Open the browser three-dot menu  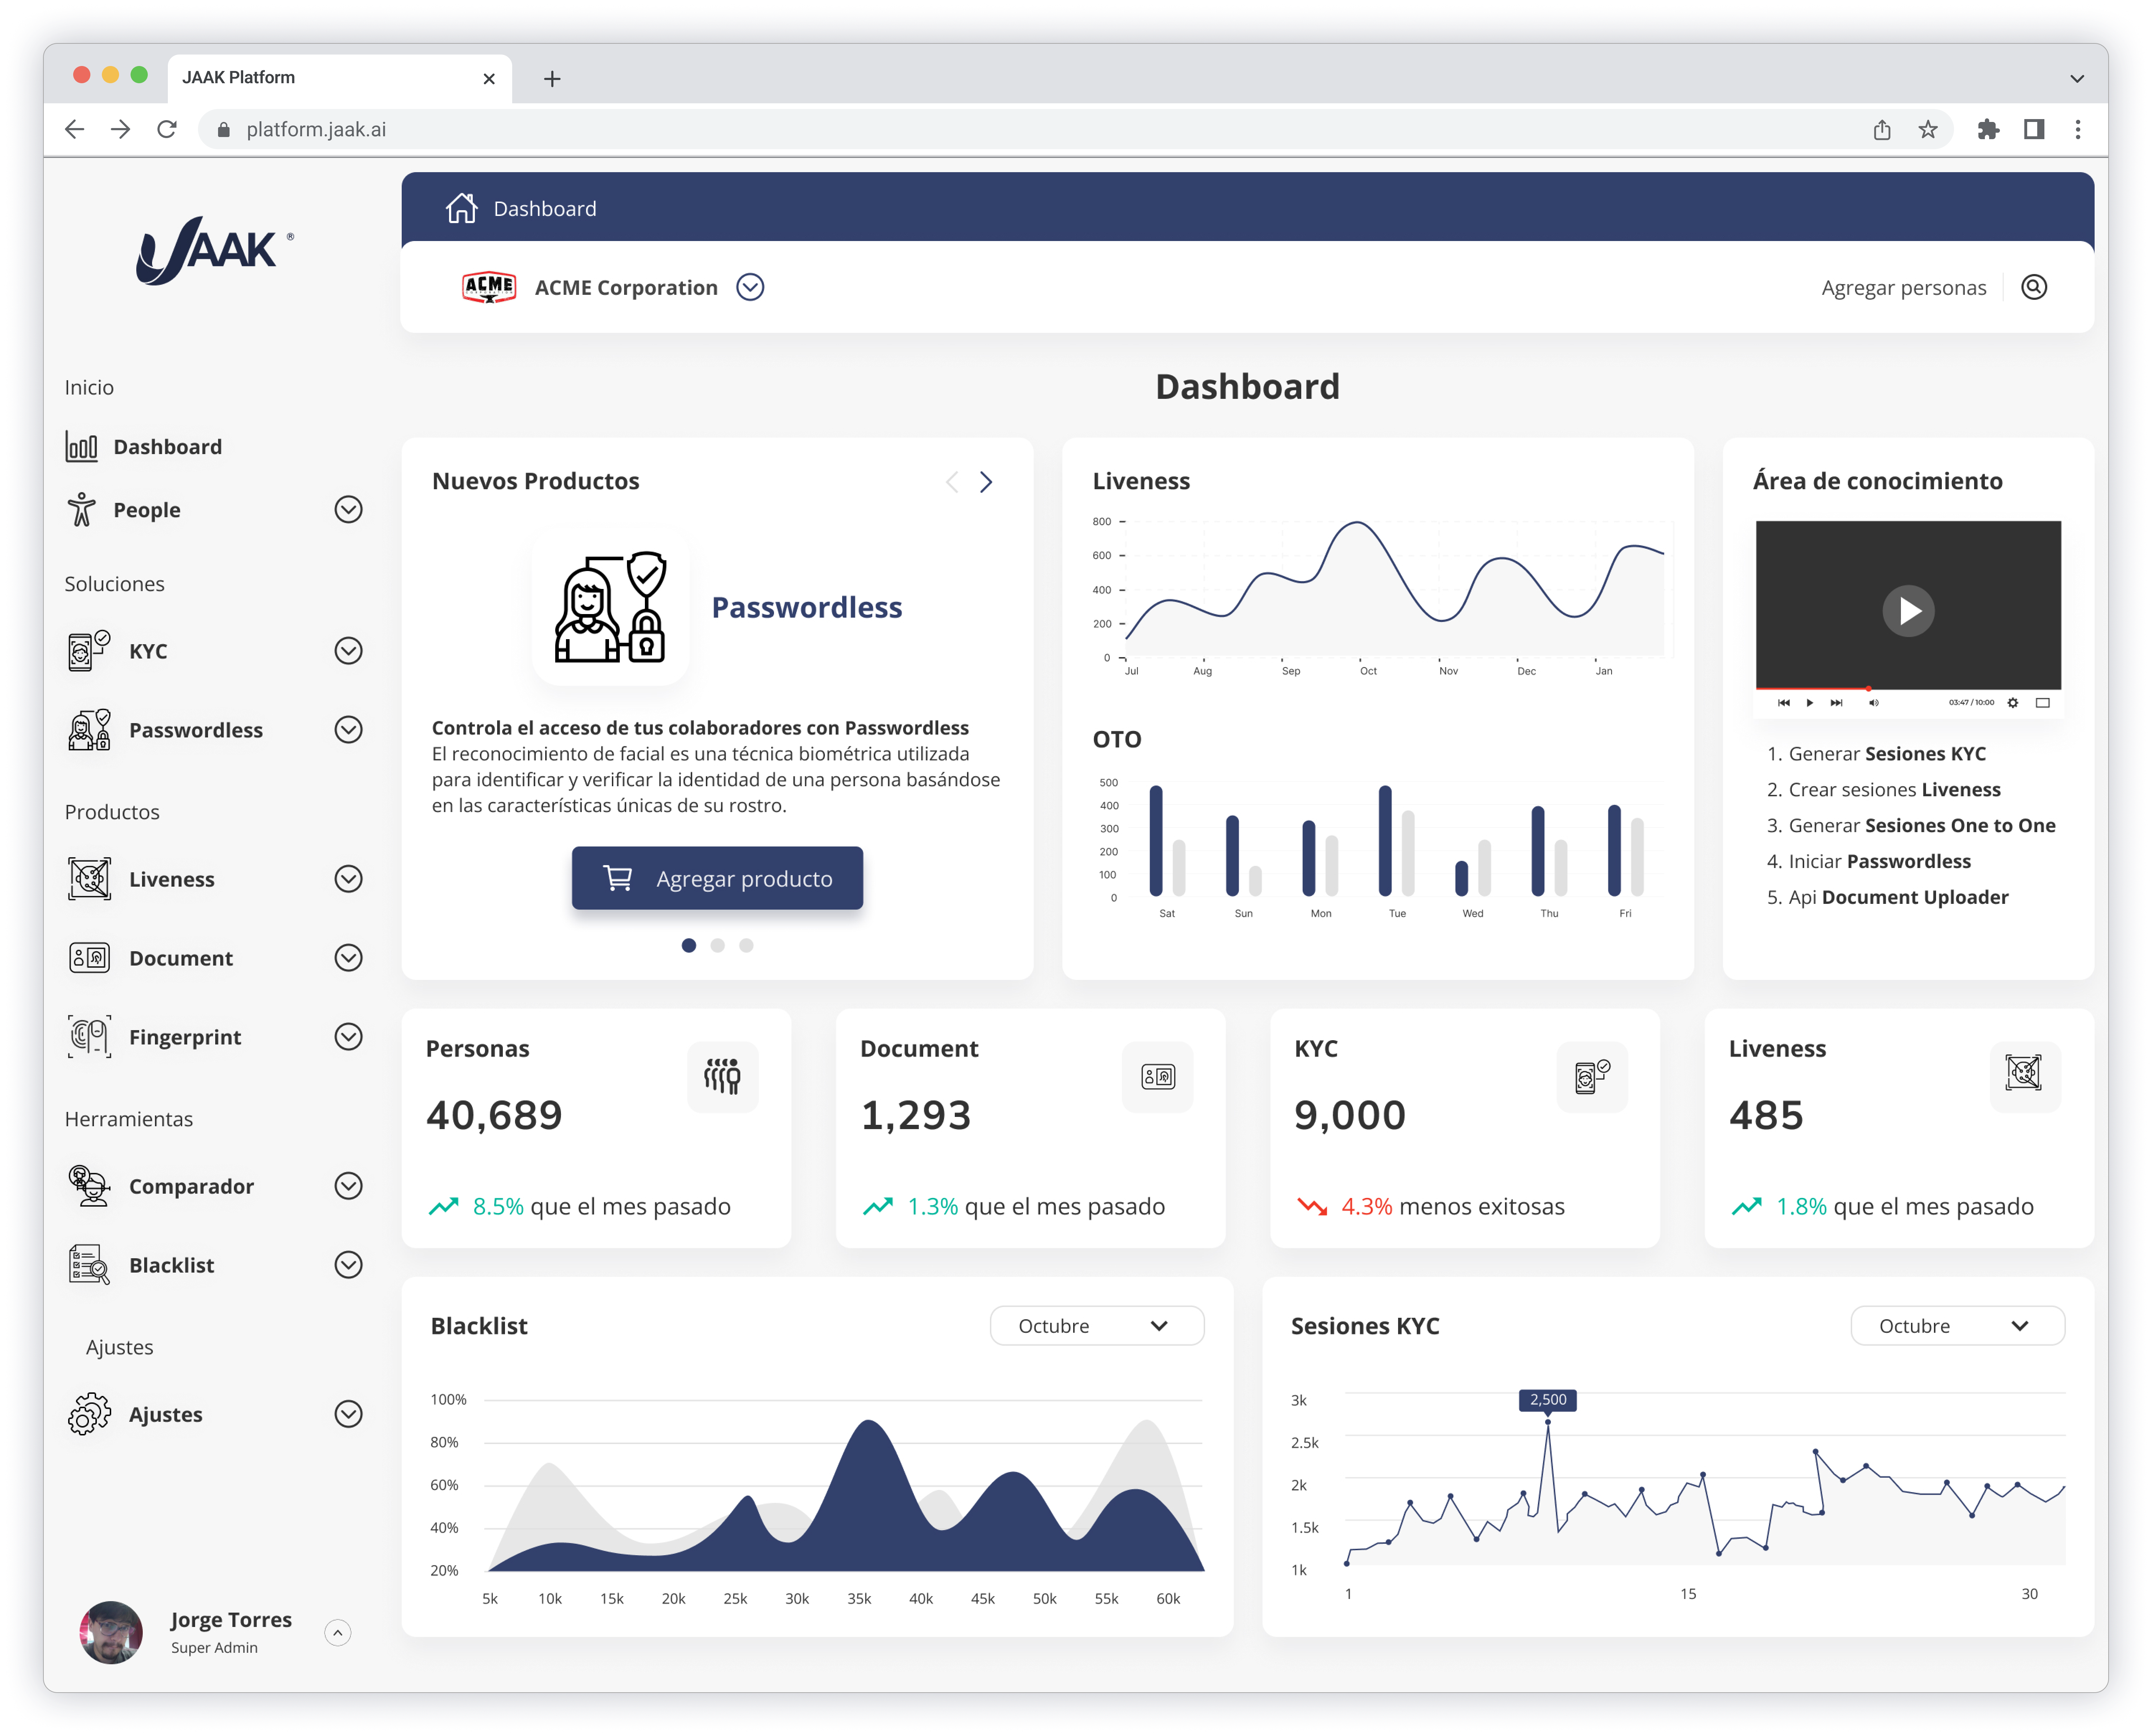click(2078, 129)
